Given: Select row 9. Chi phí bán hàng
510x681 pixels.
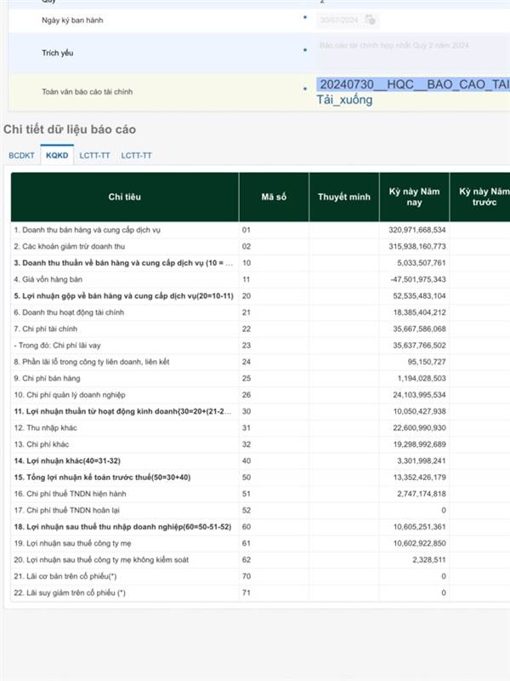Looking at the screenshot, I should (x=260, y=378).
